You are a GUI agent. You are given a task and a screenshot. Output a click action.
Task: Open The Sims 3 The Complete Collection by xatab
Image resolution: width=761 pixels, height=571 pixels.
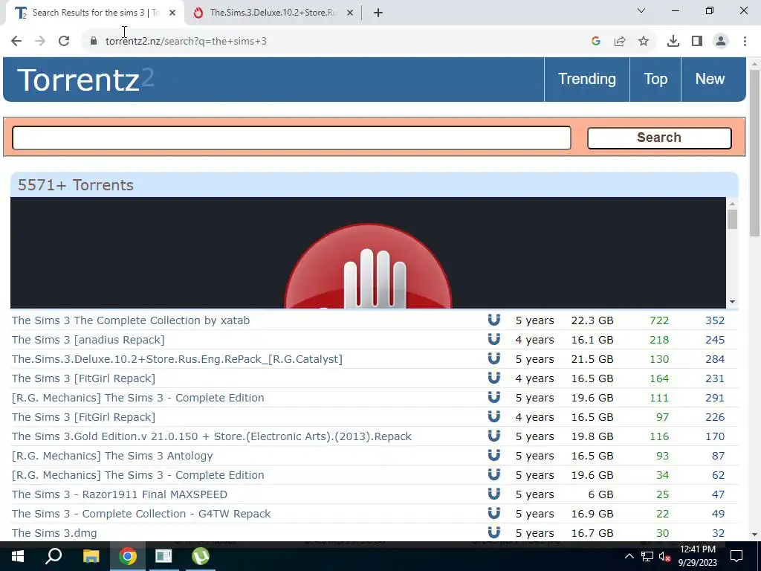pos(131,320)
